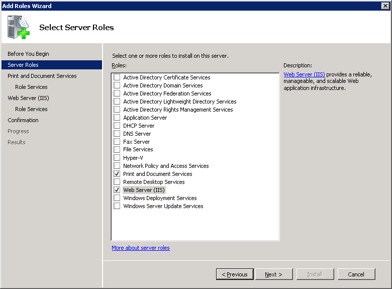
Task: Check the Remote Desktop Services checkbox
Action: (117, 182)
